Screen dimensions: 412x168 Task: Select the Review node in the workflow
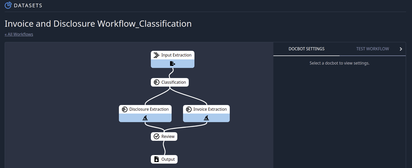(x=164, y=136)
